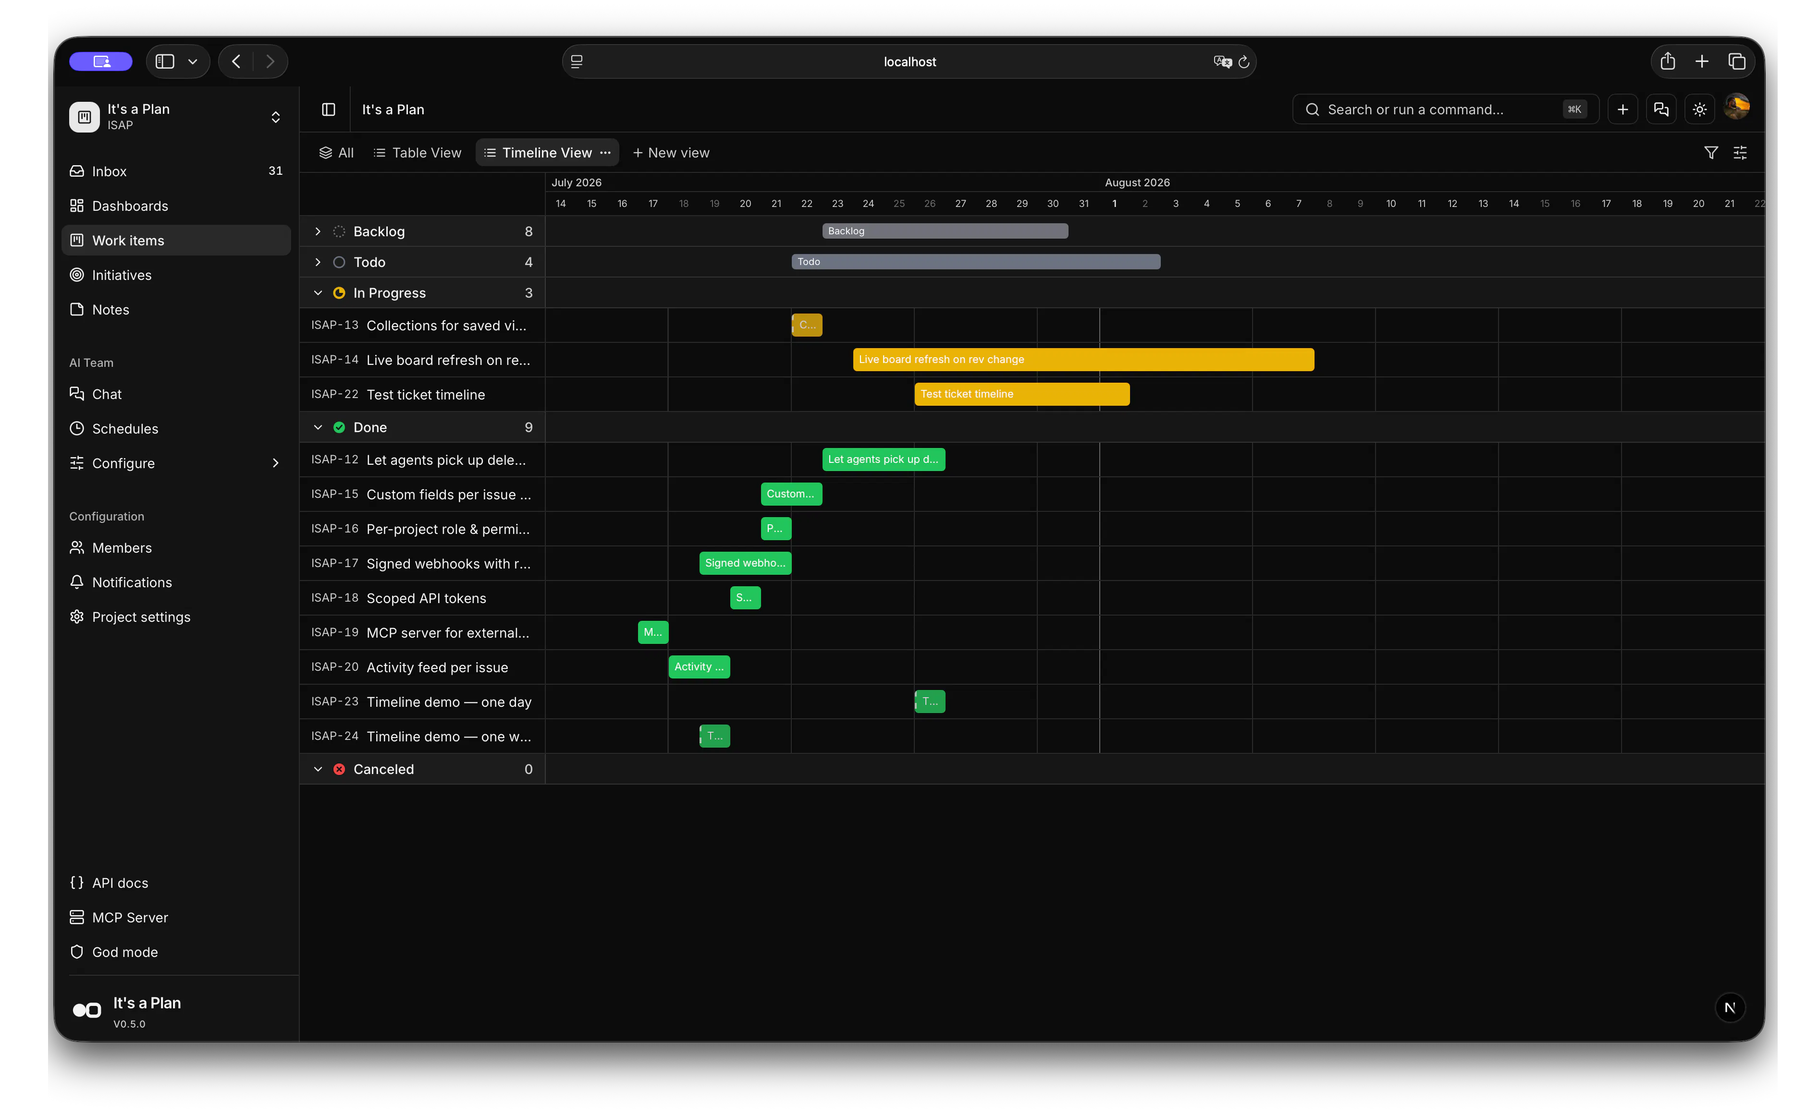Go to Initiatives
The width and height of the screenshot is (1819, 1113).
click(x=176, y=275)
